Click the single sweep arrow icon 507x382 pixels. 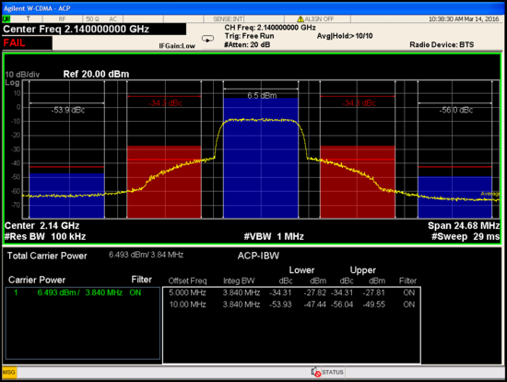click(207, 39)
